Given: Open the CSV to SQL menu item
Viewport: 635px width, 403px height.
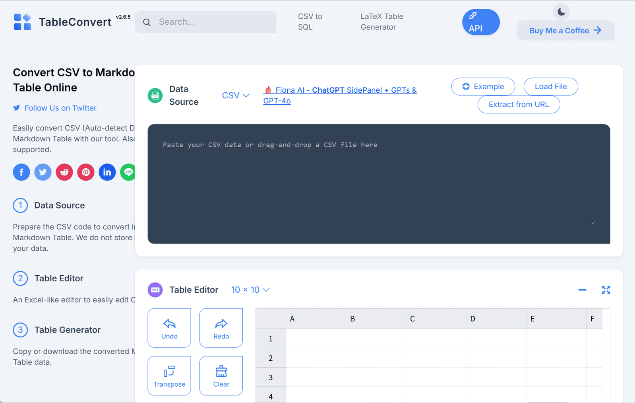Looking at the screenshot, I should (310, 22).
